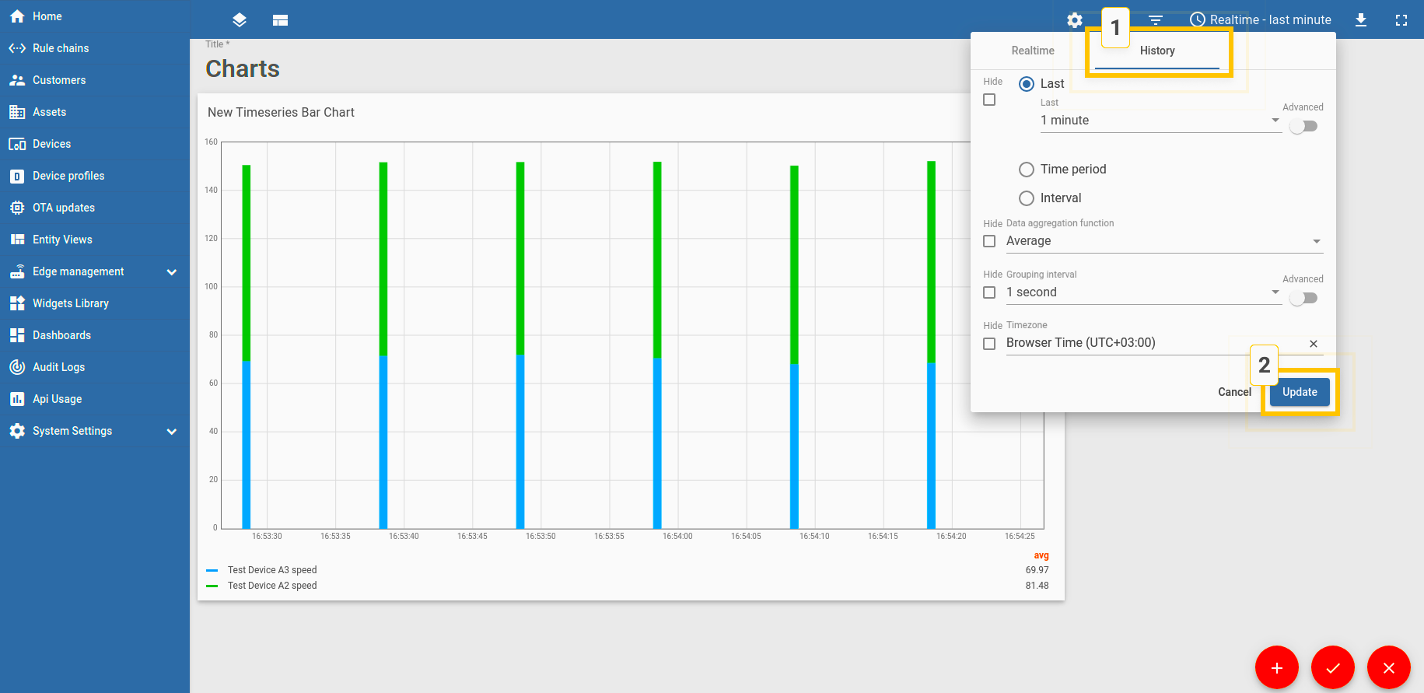Enable Advanced toggle for Last interval
Image resolution: width=1424 pixels, height=693 pixels.
(x=1303, y=126)
